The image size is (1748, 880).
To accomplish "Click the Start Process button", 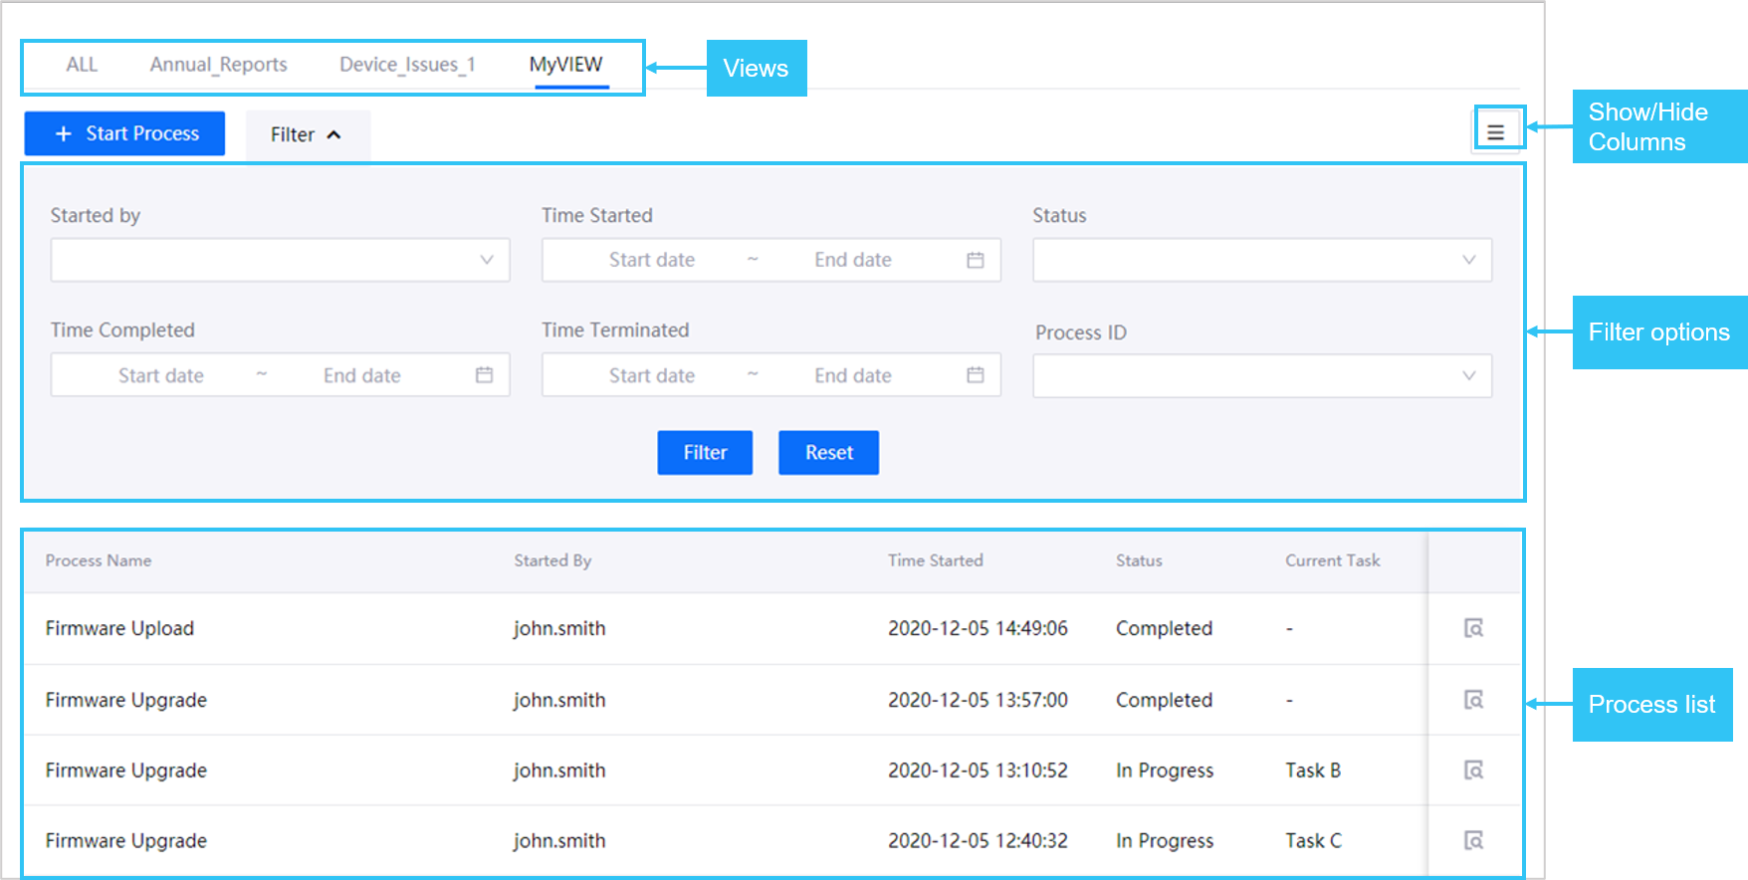I will (x=124, y=133).
